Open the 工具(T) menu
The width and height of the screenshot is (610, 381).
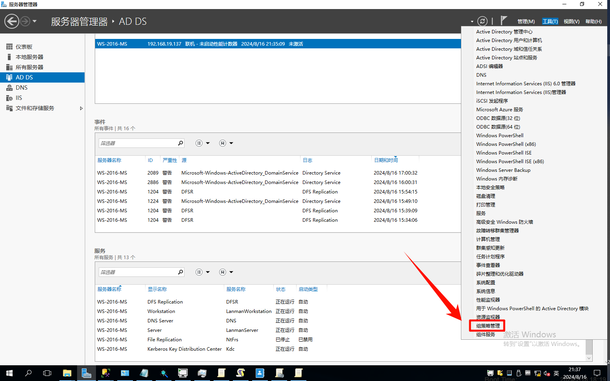pyautogui.click(x=550, y=22)
